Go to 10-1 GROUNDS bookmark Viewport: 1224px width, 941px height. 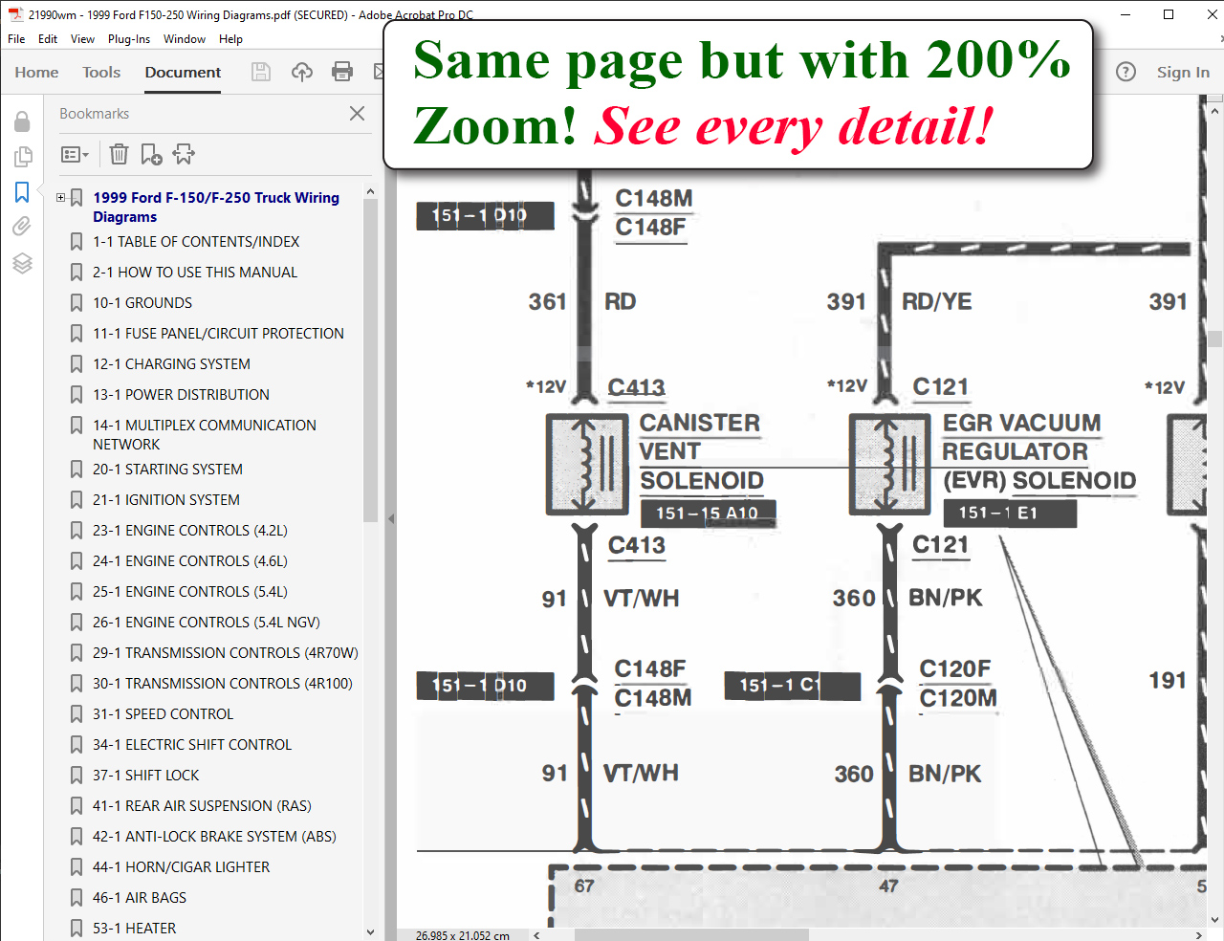(142, 303)
